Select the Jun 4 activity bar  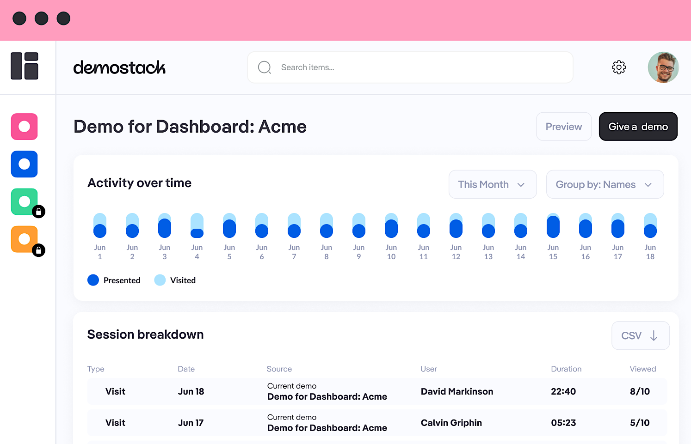tap(197, 225)
